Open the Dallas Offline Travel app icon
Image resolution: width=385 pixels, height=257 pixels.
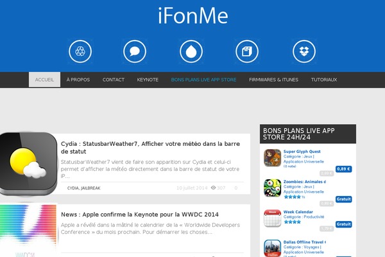[x=272, y=249]
